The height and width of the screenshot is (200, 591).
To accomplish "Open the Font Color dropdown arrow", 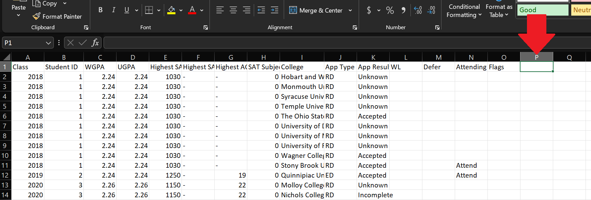I will click(x=202, y=11).
